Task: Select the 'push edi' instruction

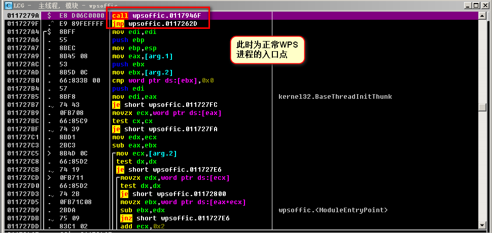Action: (x=128, y=89)
